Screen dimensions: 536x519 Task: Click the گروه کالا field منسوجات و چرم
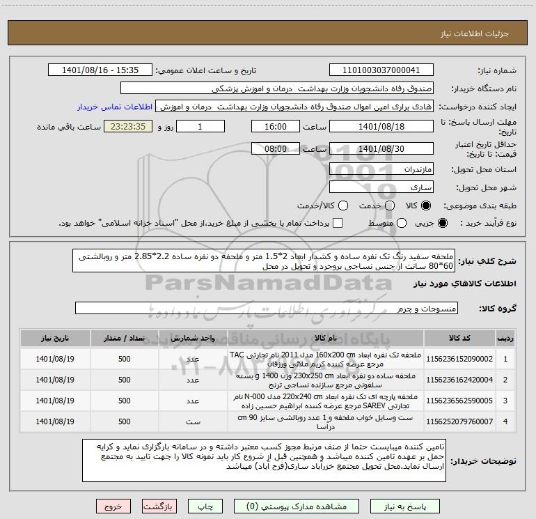(x=267, y=308)
